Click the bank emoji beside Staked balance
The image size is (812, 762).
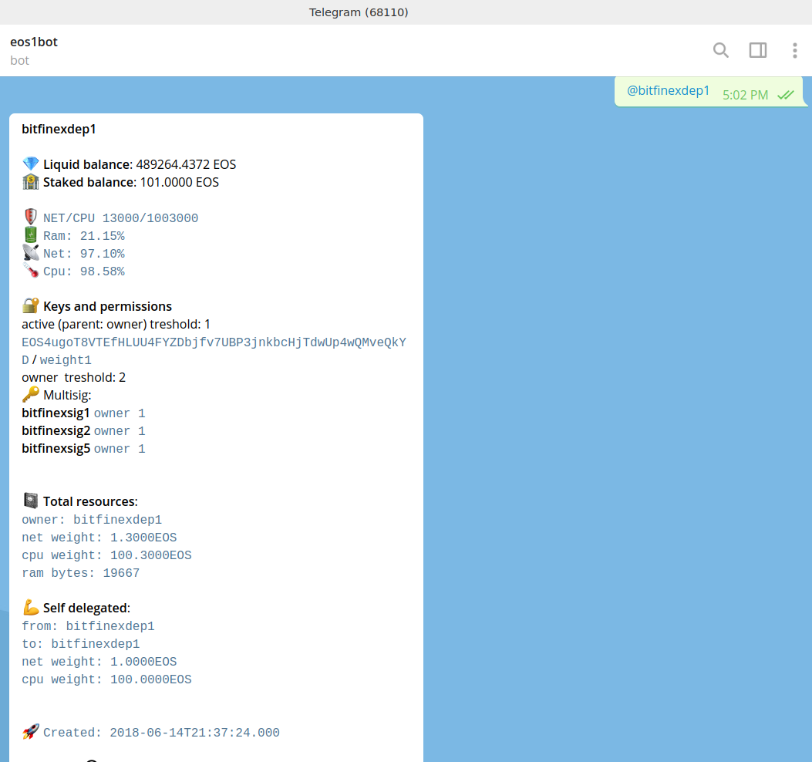(31, 182)
